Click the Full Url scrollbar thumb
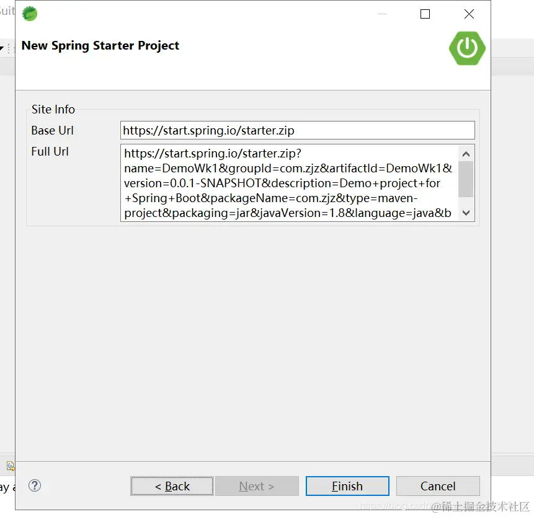Image resolution: width=534 pixels, height=517 pixels. (x=466, y=179)
